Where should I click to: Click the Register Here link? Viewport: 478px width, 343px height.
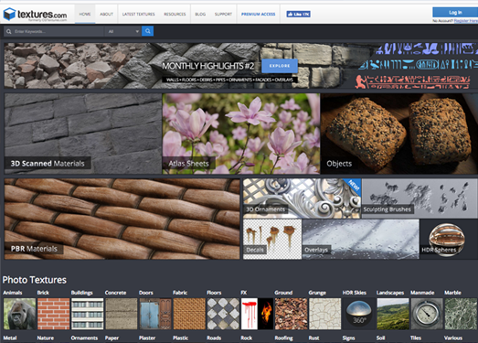click(x=466, y=21)
